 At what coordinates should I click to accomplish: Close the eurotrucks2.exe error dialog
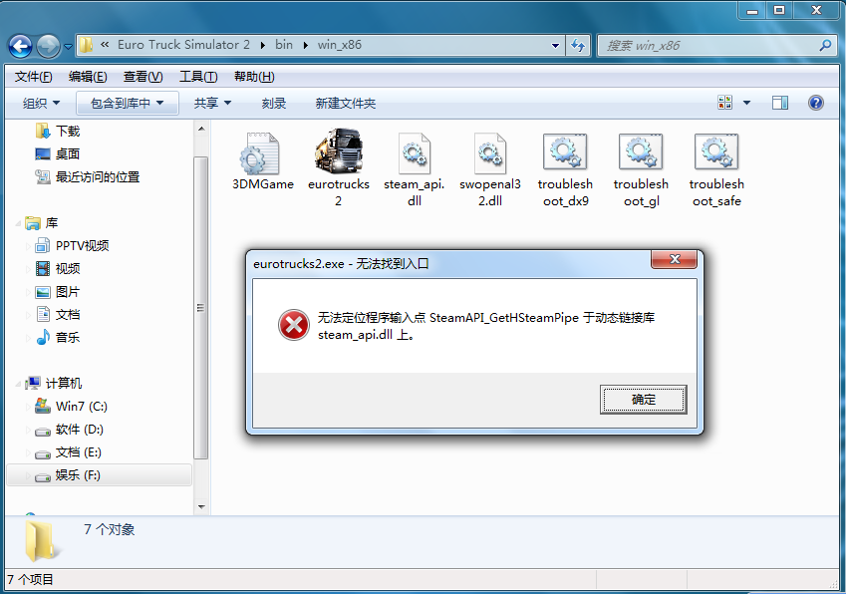click(674, 259)
